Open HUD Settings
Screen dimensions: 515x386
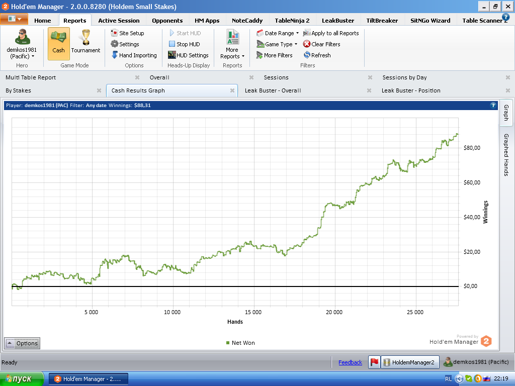(x=188, y=55)
